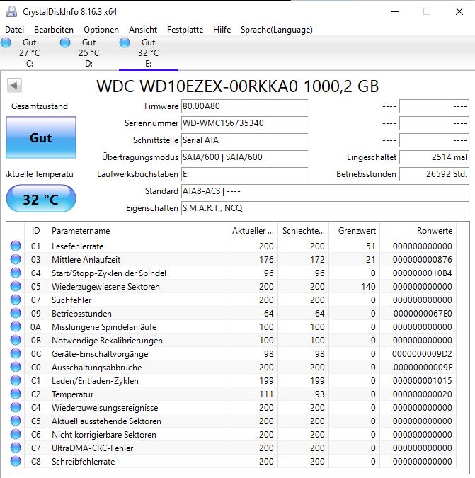475x478 pixels.
Task: Click status orb for drive C:
Action: point(6,42)
